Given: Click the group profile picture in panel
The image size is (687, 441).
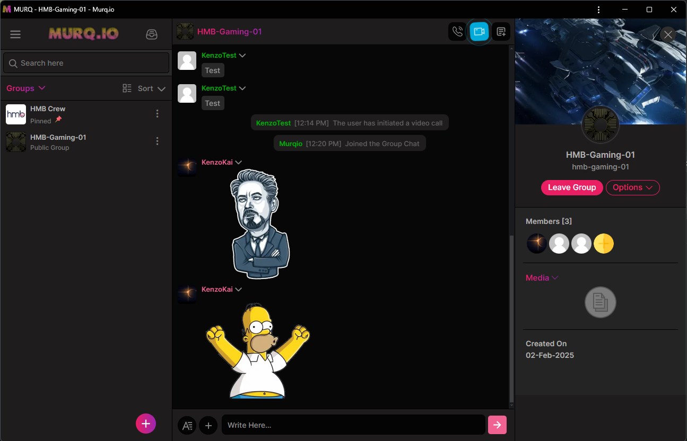Looking at the screenshot, I should pos(601,125).
